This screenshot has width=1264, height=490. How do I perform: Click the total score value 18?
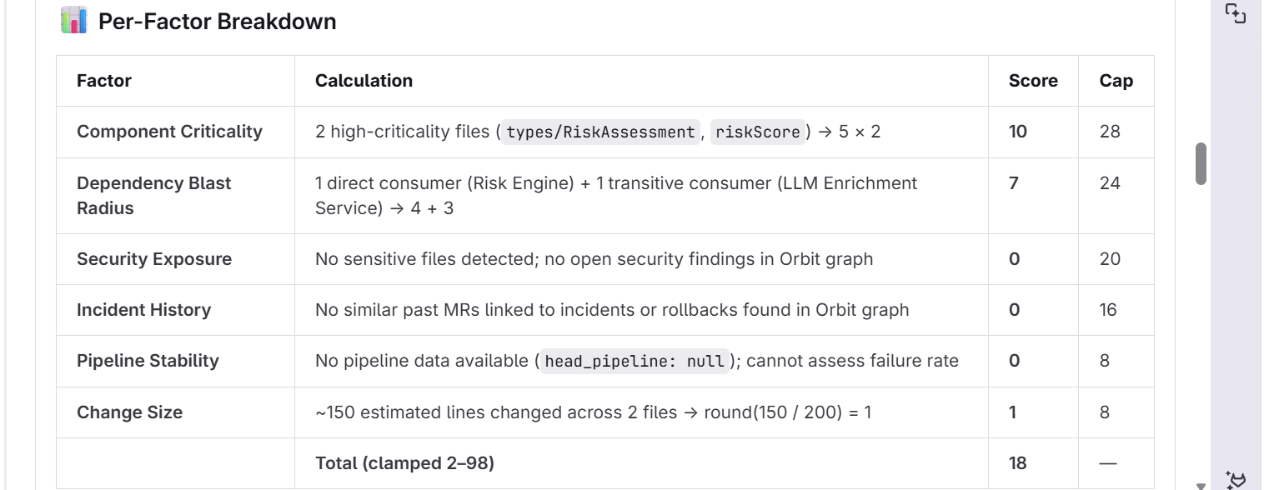[1018, 463]
